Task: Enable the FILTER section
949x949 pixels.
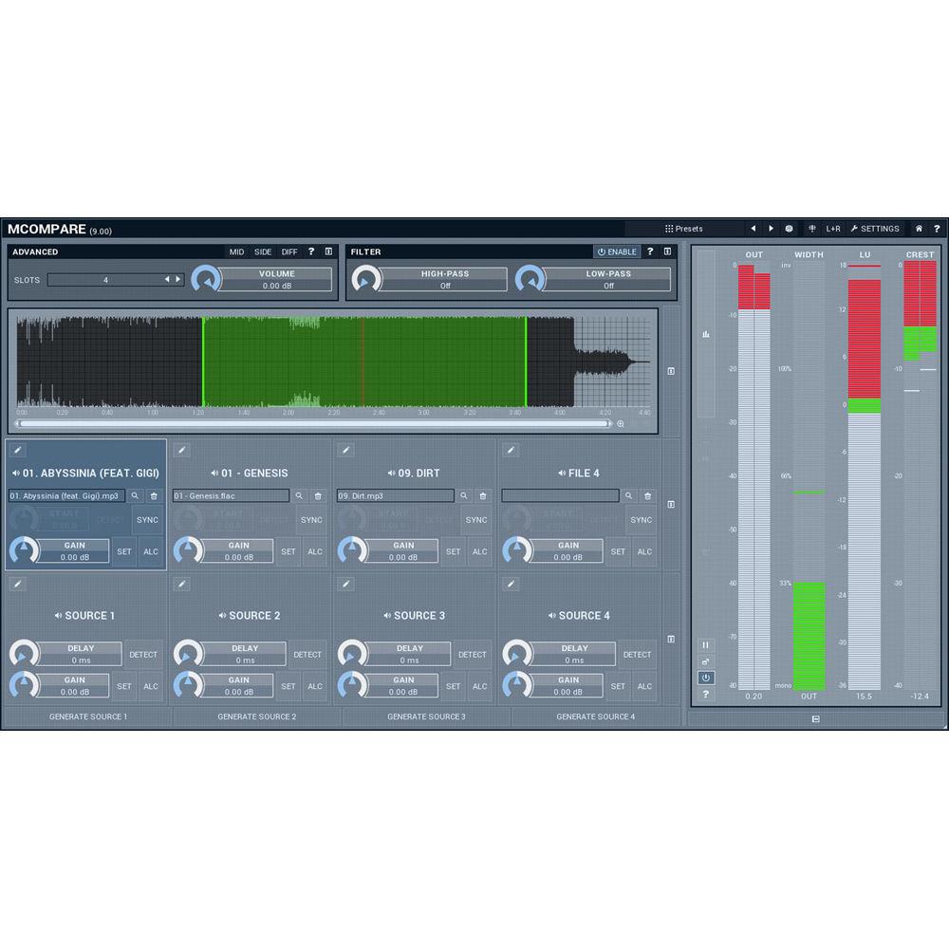Action: [x=615, y=251]
